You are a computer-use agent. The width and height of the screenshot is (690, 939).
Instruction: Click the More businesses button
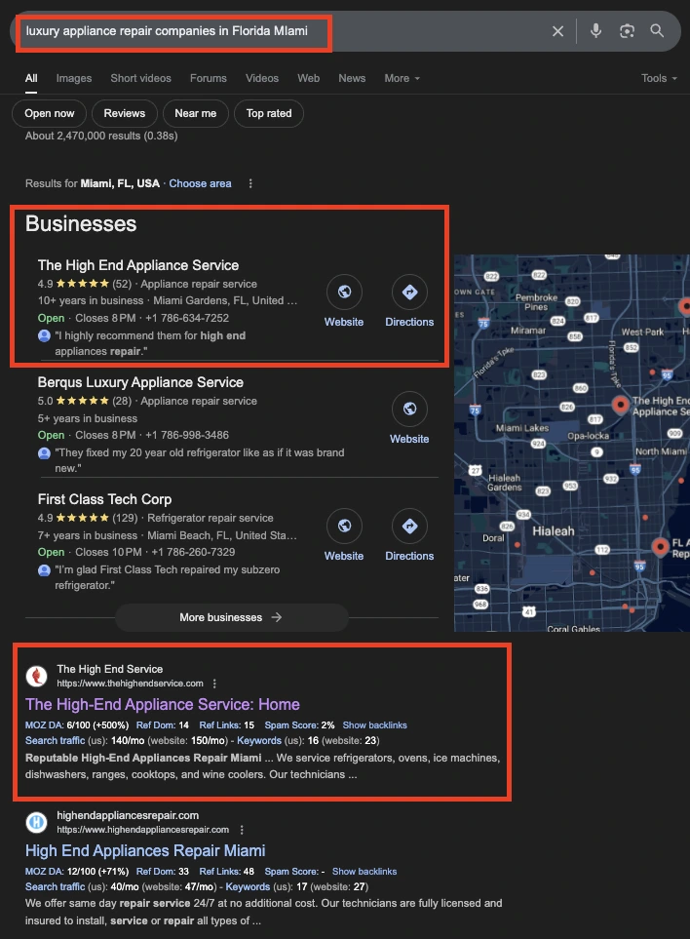[232, 617]
